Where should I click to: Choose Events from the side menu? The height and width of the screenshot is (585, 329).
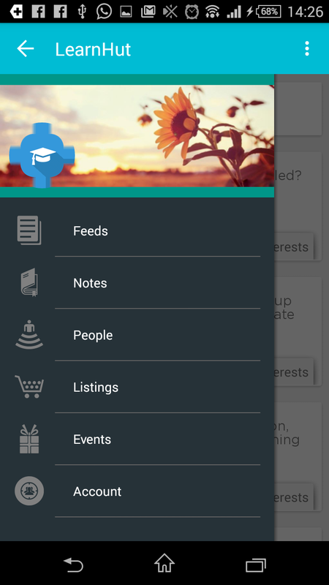137,439
